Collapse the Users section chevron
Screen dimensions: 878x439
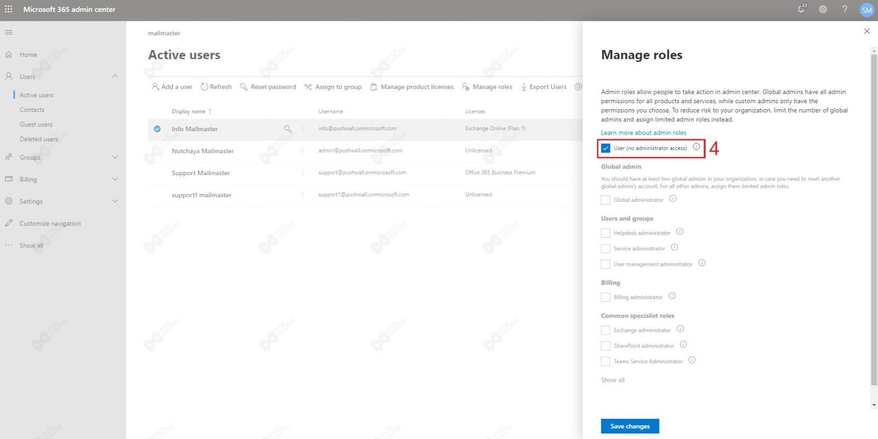tap(115, 76)
